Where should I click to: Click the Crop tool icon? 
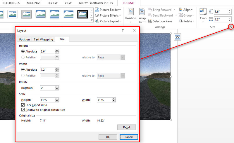tap(203, 12)
